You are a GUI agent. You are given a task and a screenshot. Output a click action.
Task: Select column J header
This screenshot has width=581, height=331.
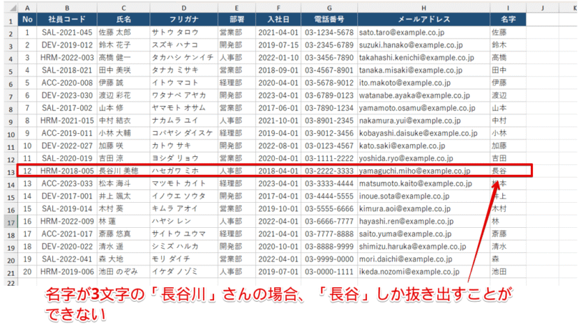coord(542,8)
